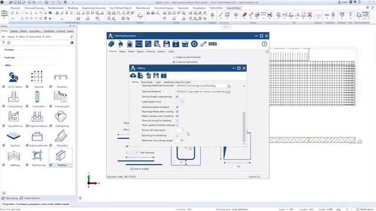The width and height of the screenshot is (376, 211).
Task: Select the BeamRein library icon
Action: [61, 77]
